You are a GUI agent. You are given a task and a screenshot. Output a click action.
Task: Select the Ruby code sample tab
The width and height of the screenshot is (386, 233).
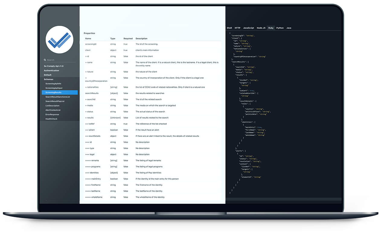point(271,28)
